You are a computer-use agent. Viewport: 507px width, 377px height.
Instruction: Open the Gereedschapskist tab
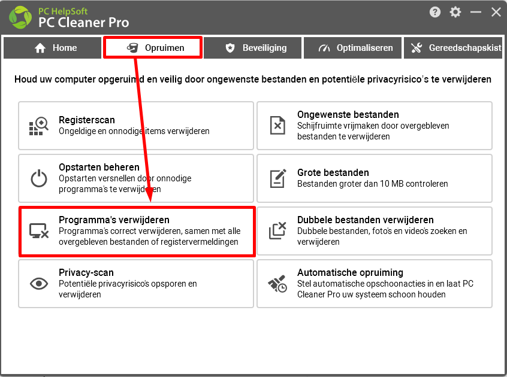(x=453, y=48)
